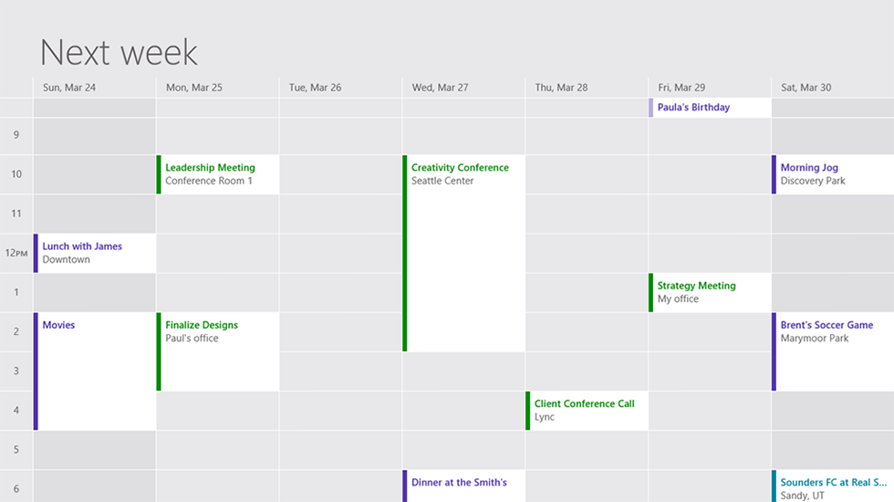The width and height of the screenshot is (894, 502).
Task: Click the Next week heading
Action: (120, 52)
